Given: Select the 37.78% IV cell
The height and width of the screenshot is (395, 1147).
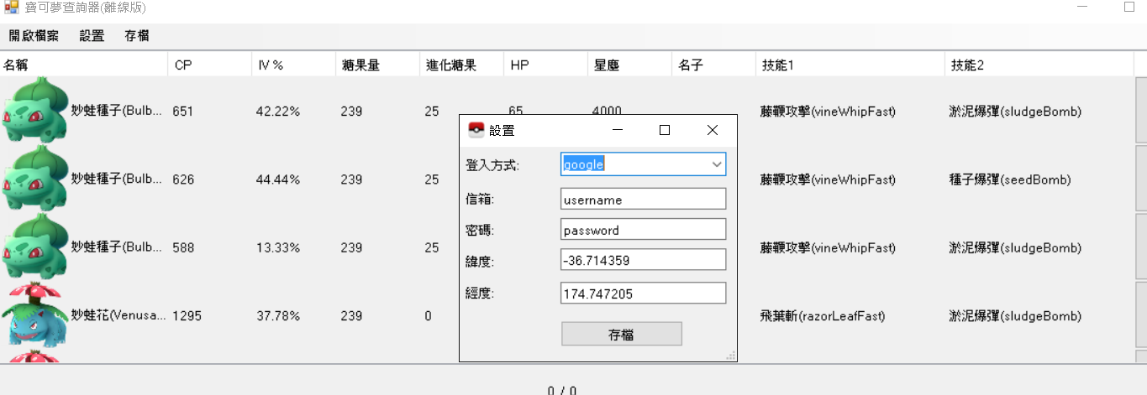Looking at the screenshot, I should tap(278, 316).
